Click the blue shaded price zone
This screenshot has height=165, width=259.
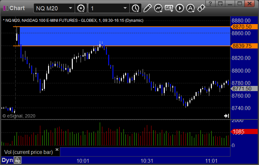[x=125, y=36]
